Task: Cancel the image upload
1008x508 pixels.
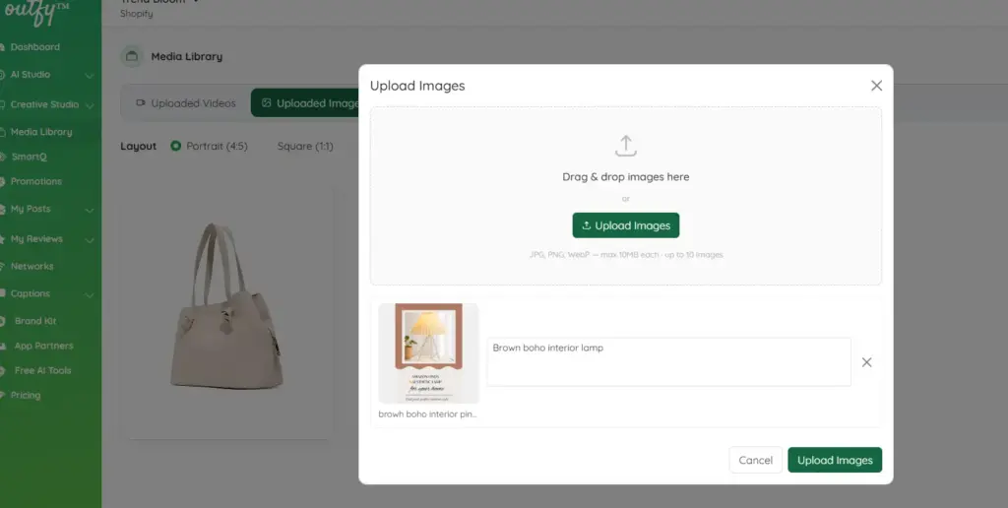Action: (x=755, y=460)
